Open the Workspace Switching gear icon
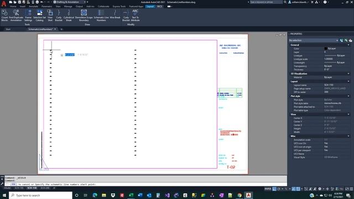This screenshot has width=354, height=199. pos(320,189)
